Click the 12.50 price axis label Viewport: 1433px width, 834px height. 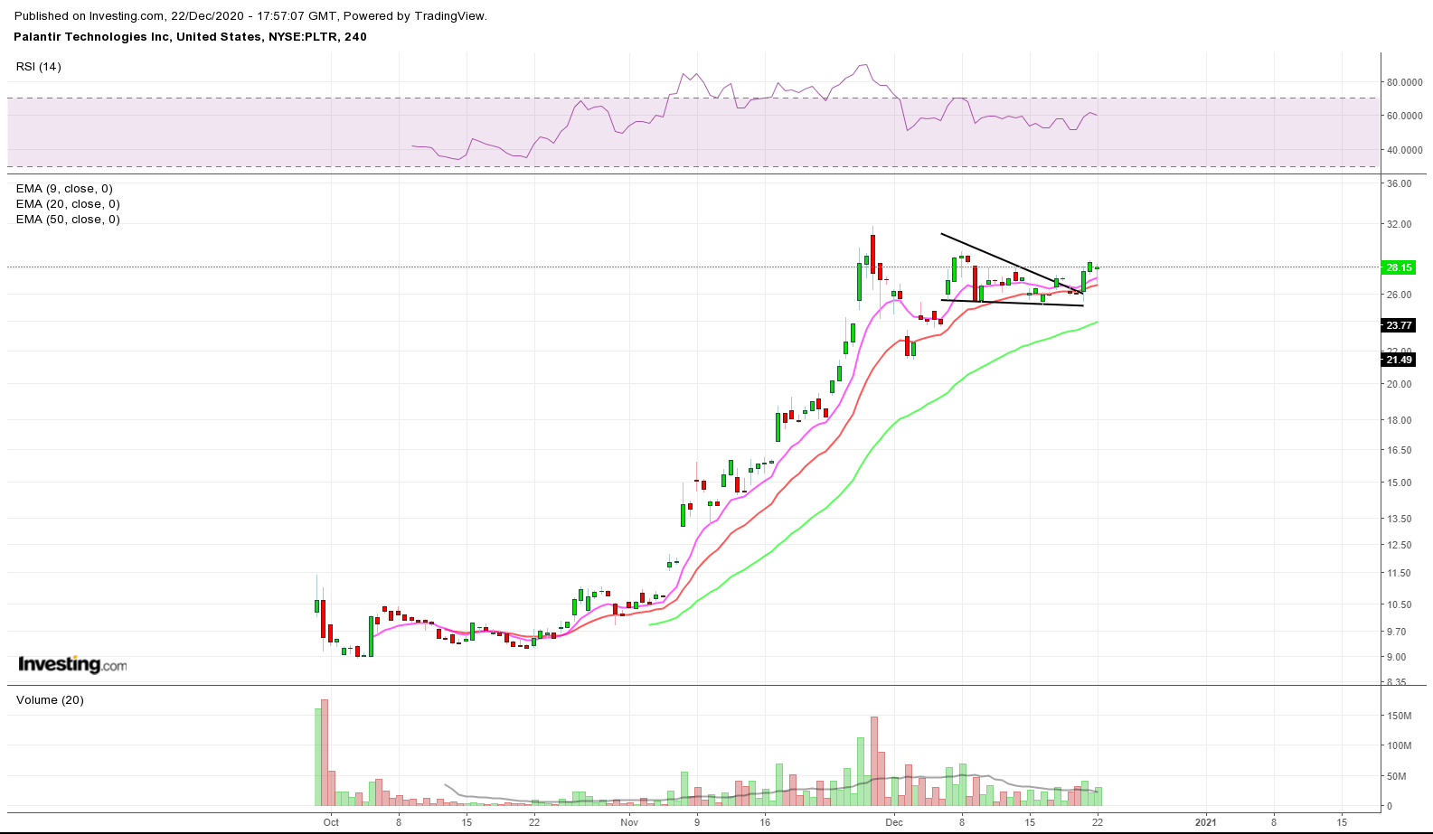click(x=1399, y=545)
